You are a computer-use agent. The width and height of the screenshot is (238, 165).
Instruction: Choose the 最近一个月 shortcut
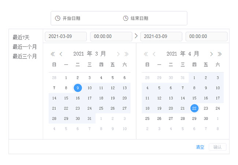pyautogui.click(x=25, y=47)
